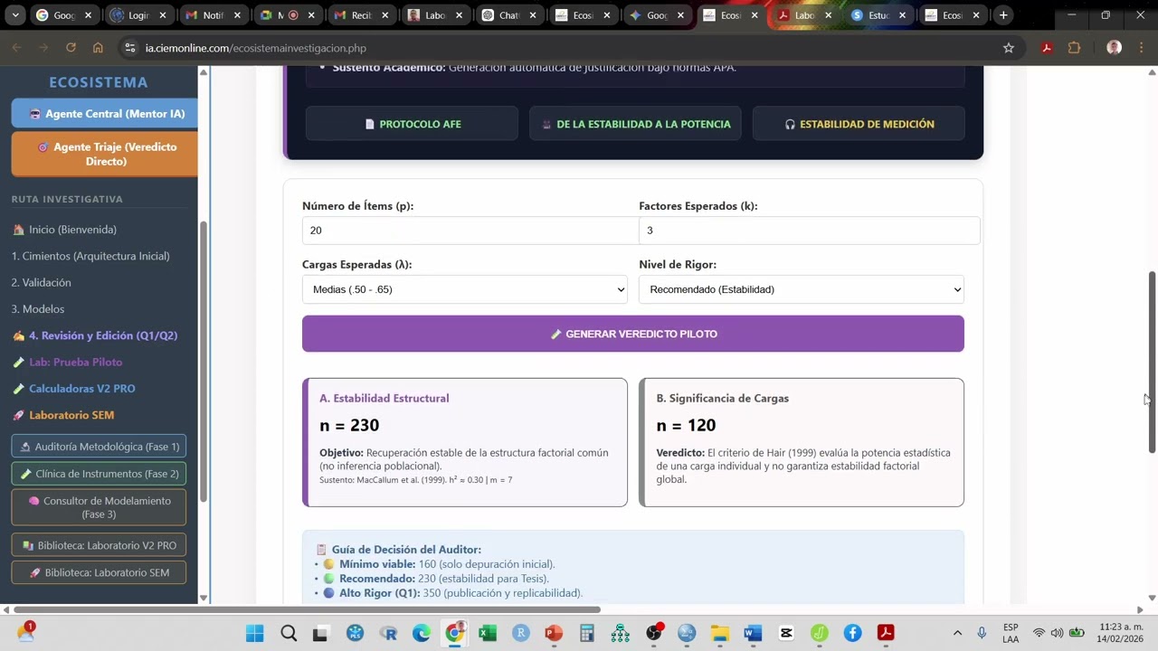The width and height of the screenshot is (1158, 651).
Task: Open Task View on taskbar
Action: pos(321,633)
